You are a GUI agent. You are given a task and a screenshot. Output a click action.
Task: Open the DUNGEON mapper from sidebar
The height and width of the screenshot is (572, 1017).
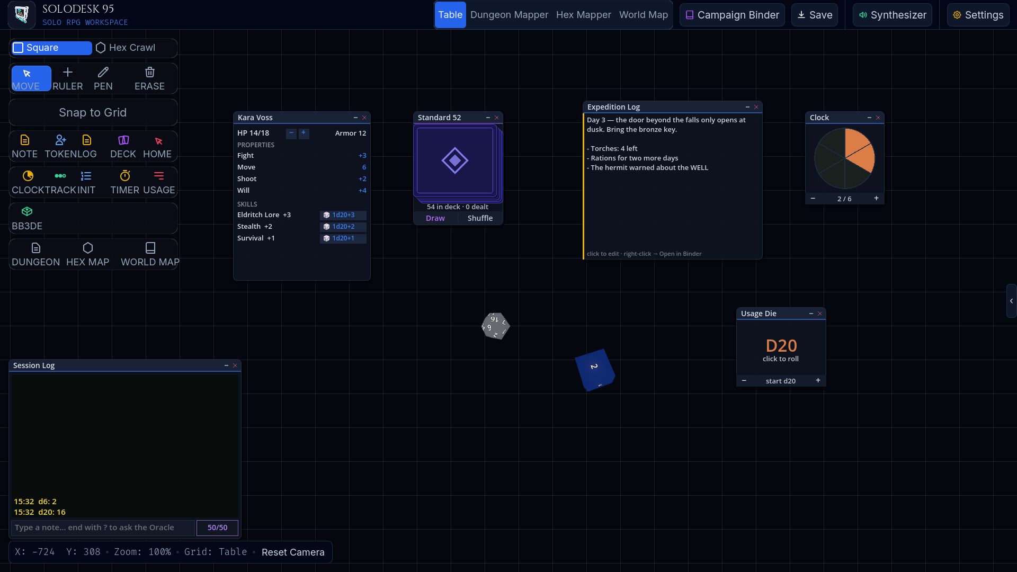point(36,254)
